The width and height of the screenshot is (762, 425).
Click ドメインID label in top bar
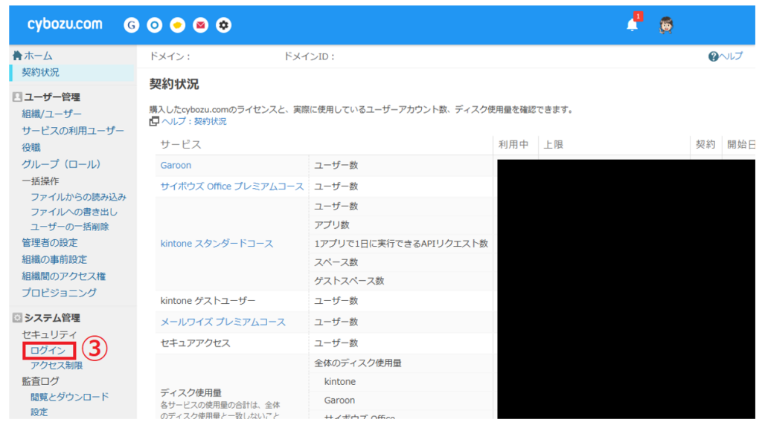[310, 56]
